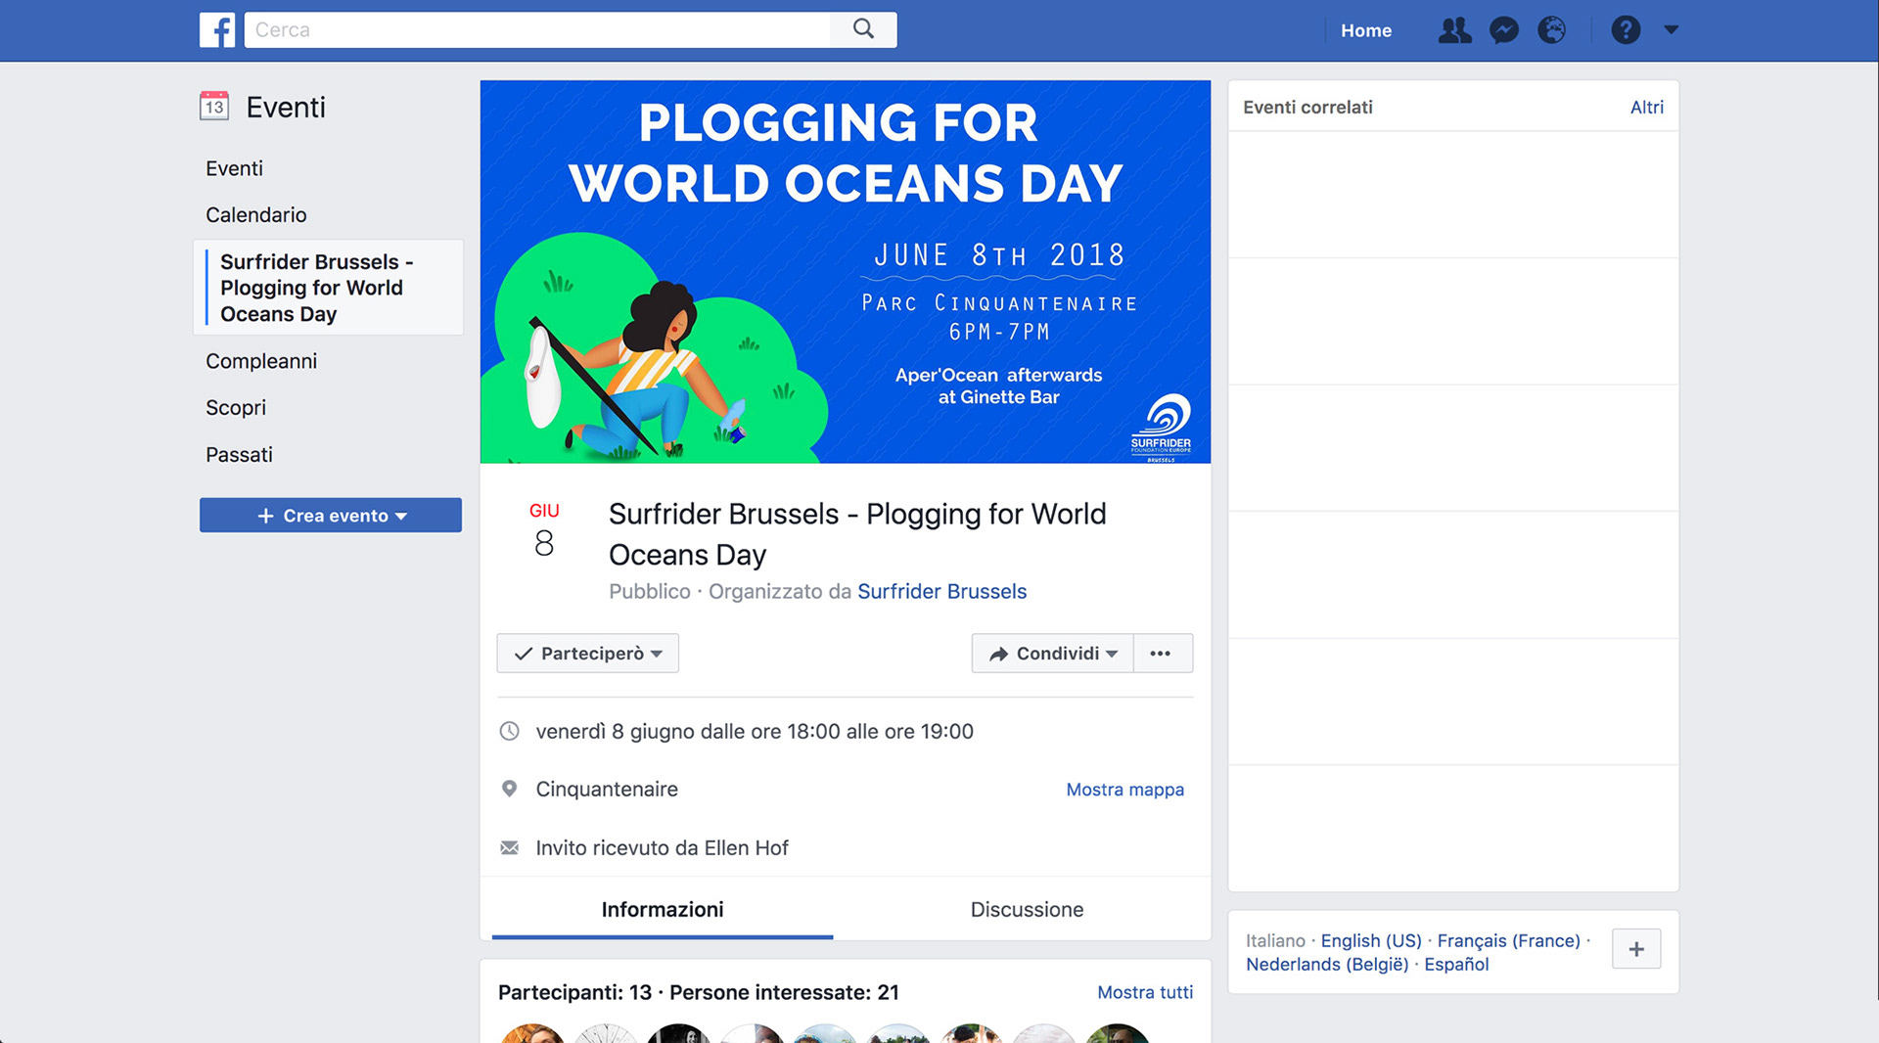Click the clock icon beside event time
1879x1043 pixels.
pos(510,731)
